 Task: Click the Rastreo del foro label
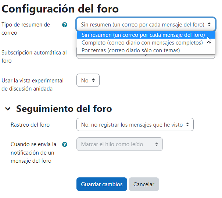[30, 125]
